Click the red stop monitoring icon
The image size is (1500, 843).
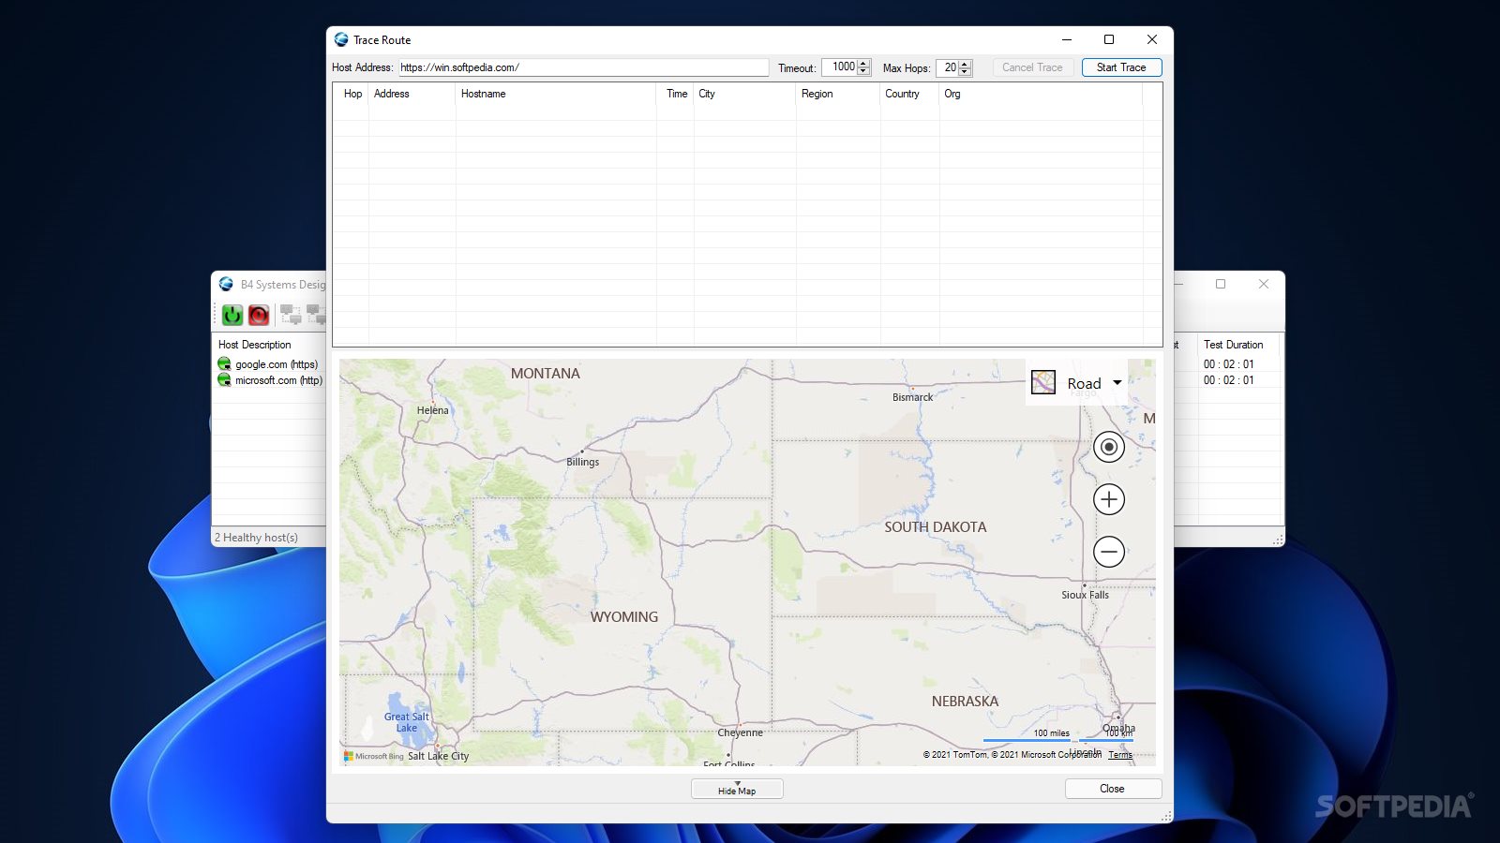pyautogui.click(x=259, y=315)
